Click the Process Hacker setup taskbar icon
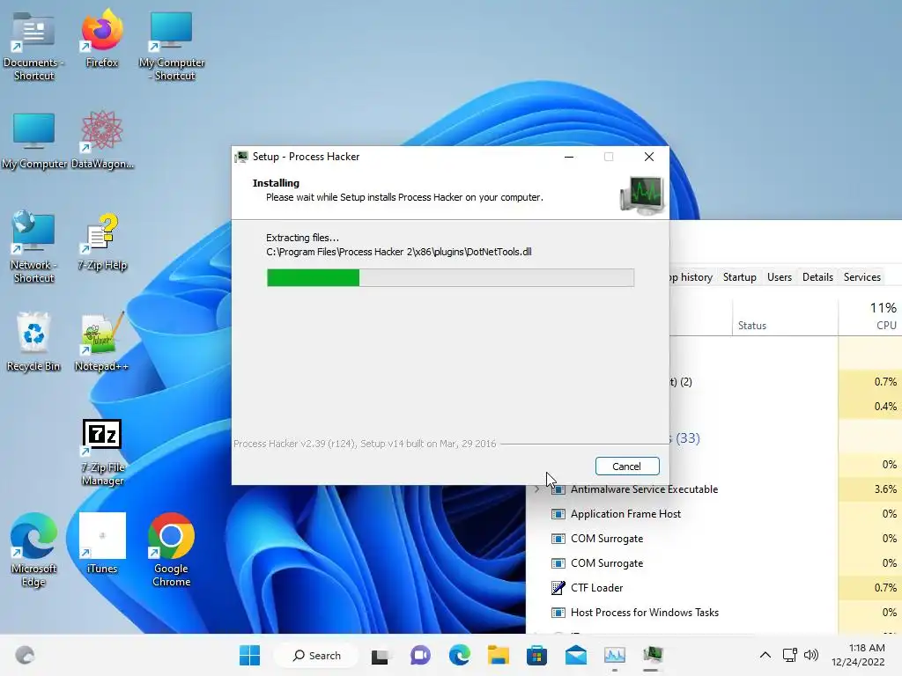902x676 pixels. [x=653, y=655]
